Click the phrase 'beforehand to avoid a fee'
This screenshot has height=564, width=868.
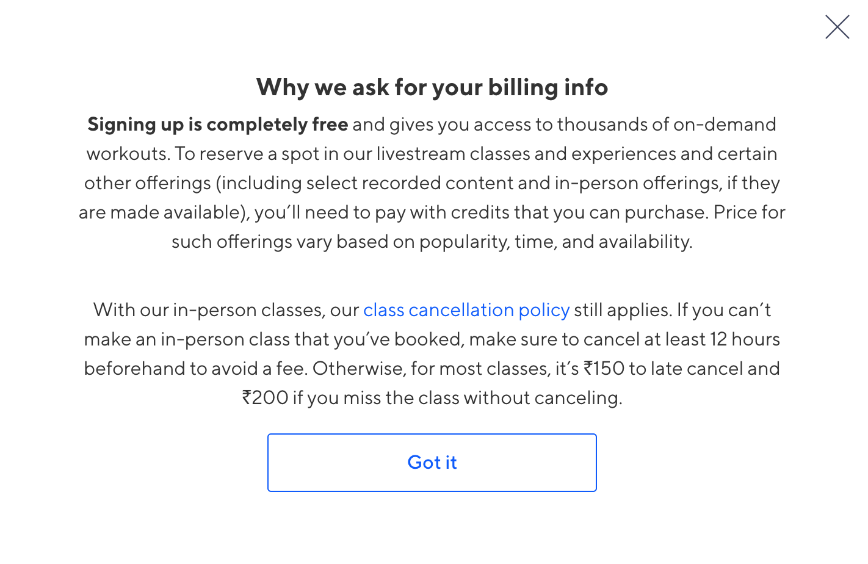195,369
